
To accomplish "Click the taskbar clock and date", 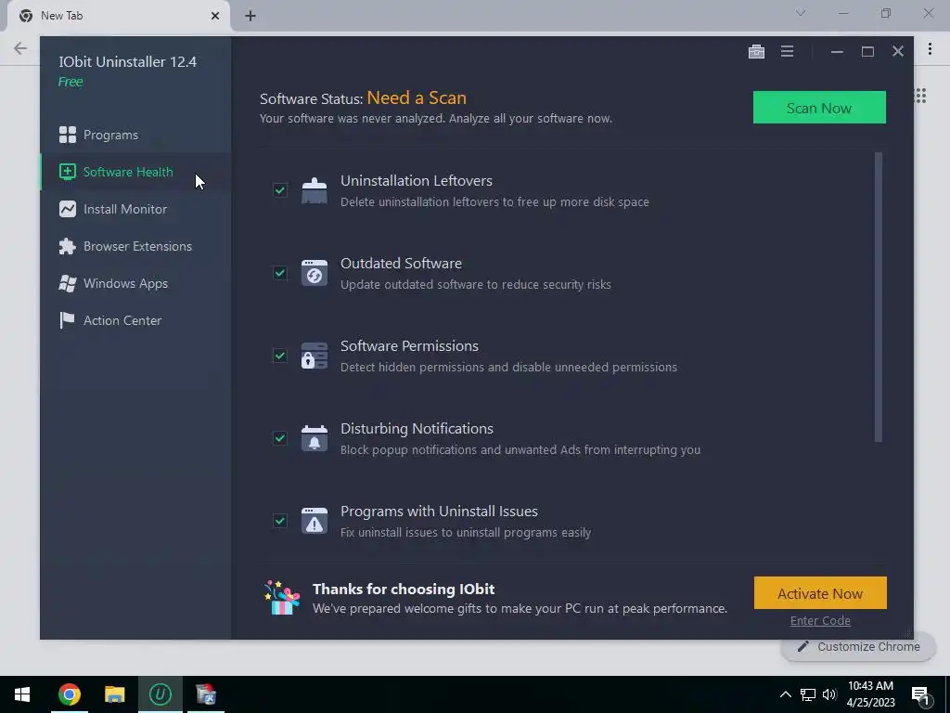I will 870,694.
